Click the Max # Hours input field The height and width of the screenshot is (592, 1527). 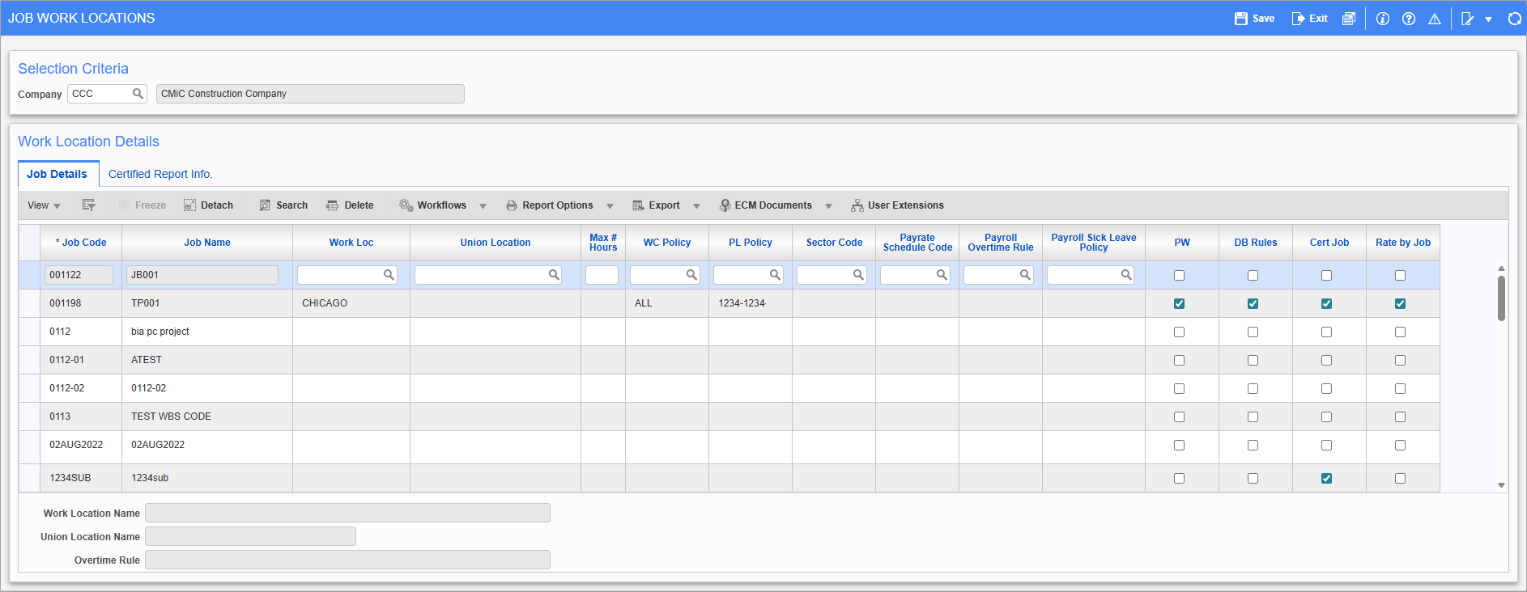(x=602, y=275)
